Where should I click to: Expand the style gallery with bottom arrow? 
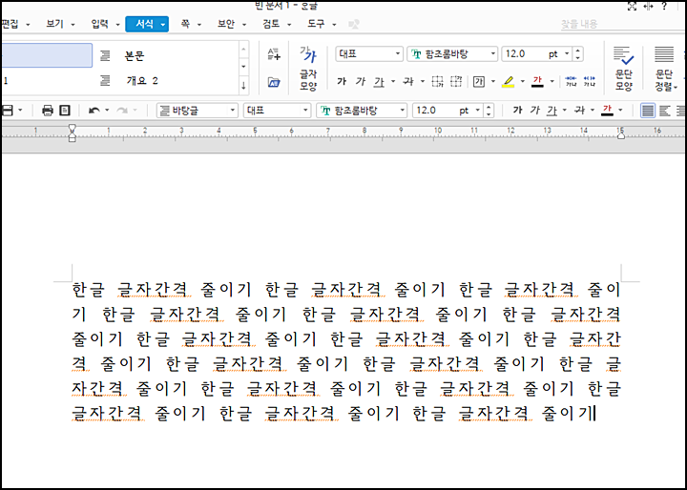[x=243, y=86]
